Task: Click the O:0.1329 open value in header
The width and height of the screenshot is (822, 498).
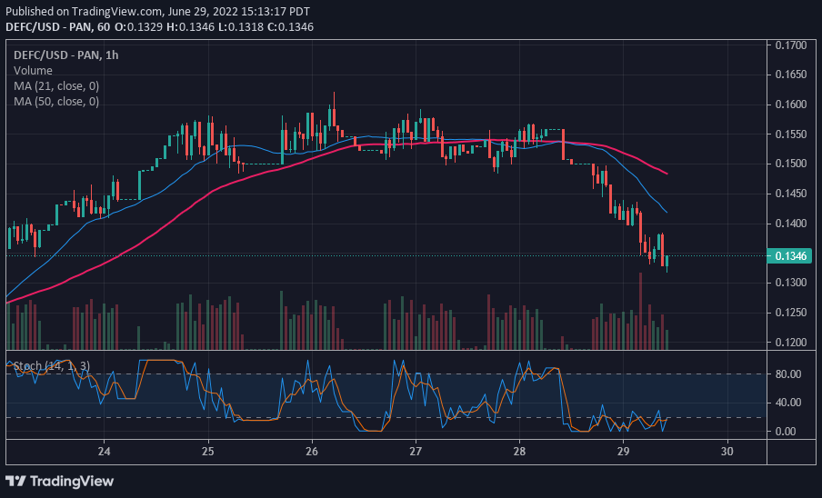Action: click(138, 26)
